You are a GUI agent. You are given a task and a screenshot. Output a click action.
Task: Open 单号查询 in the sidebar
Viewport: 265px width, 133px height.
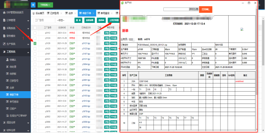[14, 102]
